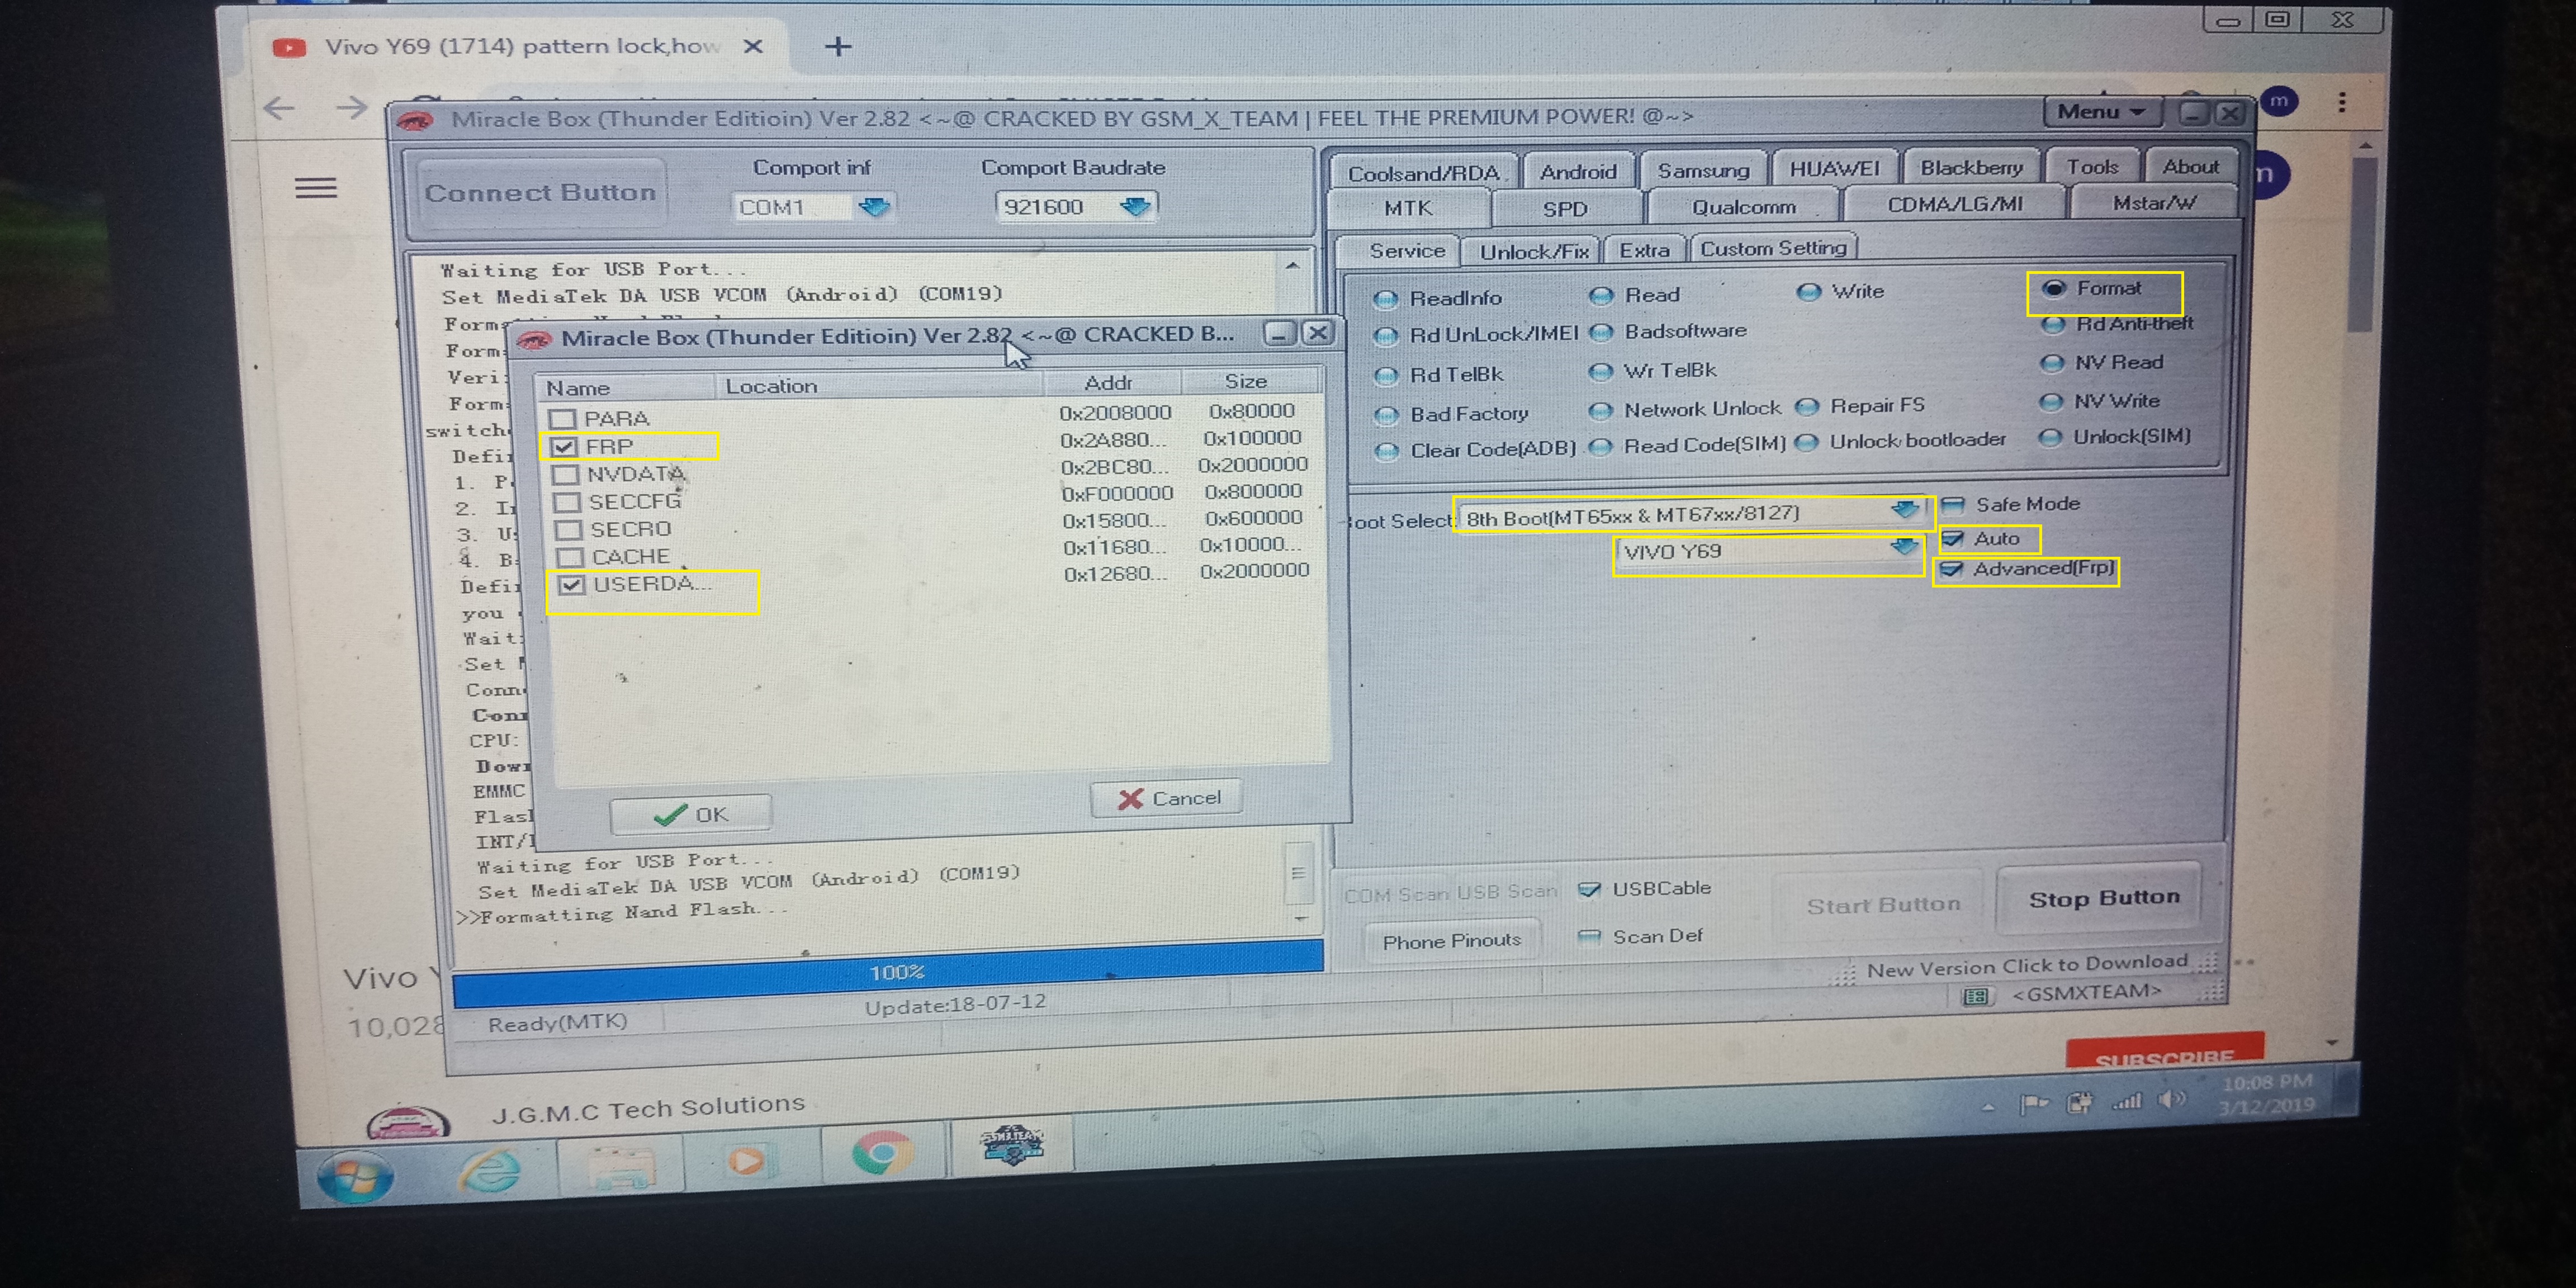Sort partitions by Name column header
The width and height of the screenshot is (2576, 1288).
tap(625, 388)
